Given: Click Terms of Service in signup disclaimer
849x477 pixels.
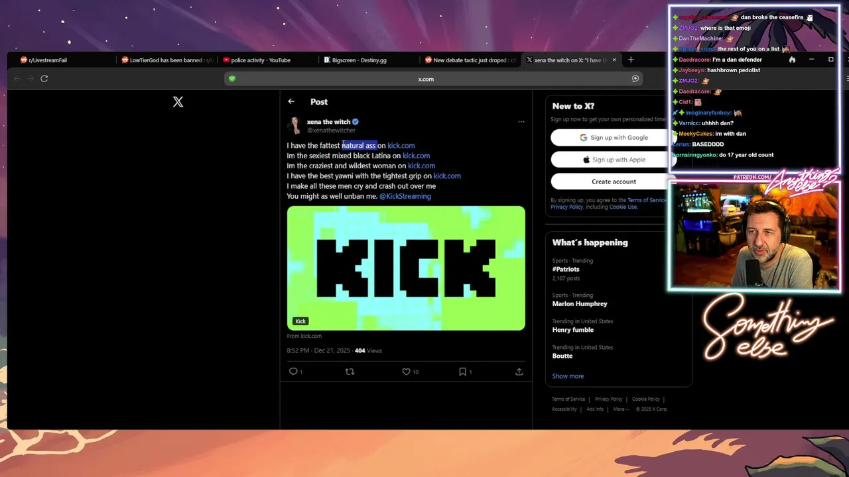Looking at the screenshot, I should pyautogui.click(x=647, y=200).
